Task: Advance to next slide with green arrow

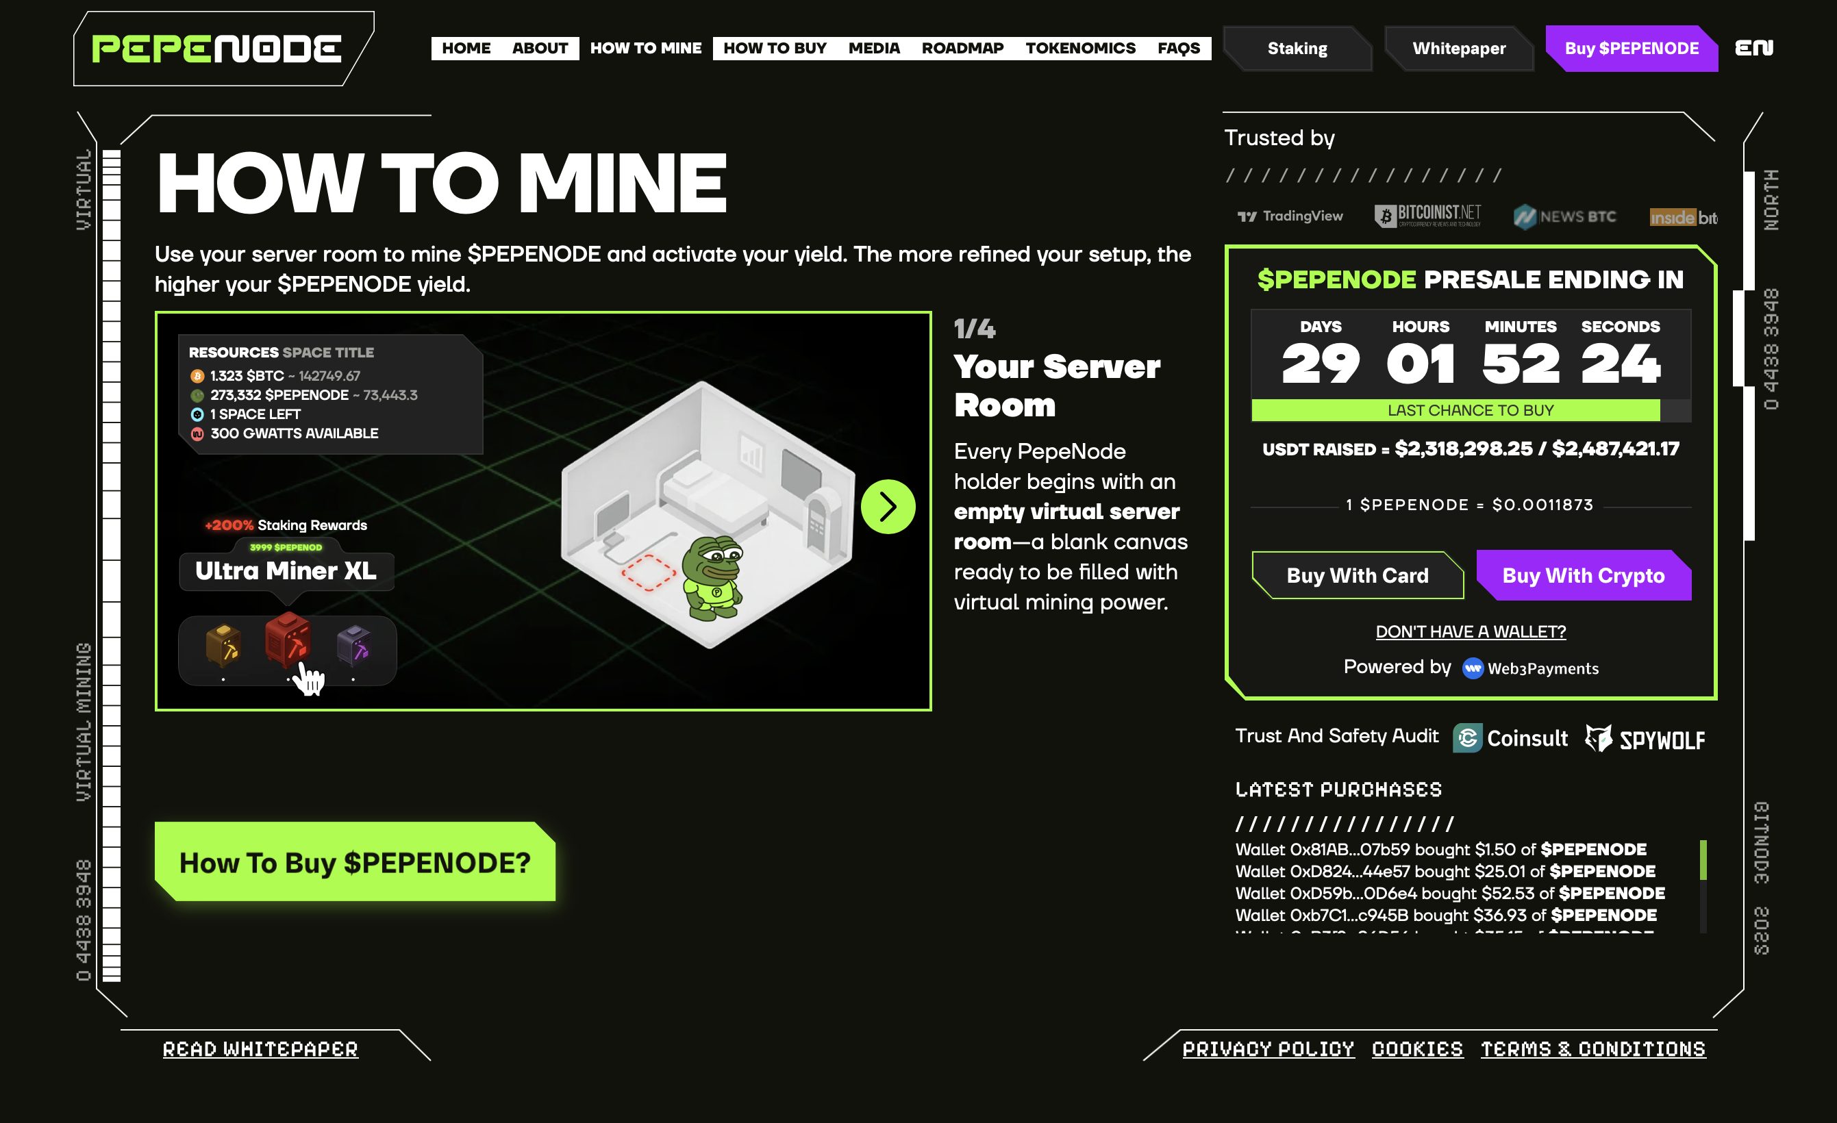Action: tap(888, 507)
